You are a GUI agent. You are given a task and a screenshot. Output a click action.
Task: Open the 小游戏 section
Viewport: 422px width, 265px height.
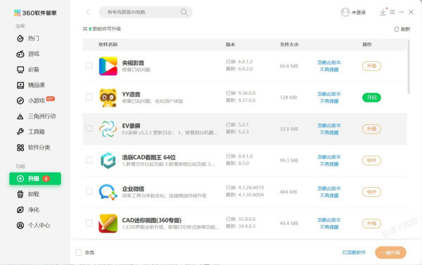pyautogui.click(x=36, y=100)
